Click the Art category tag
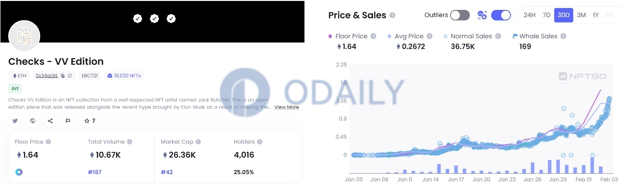 point(15,88)
